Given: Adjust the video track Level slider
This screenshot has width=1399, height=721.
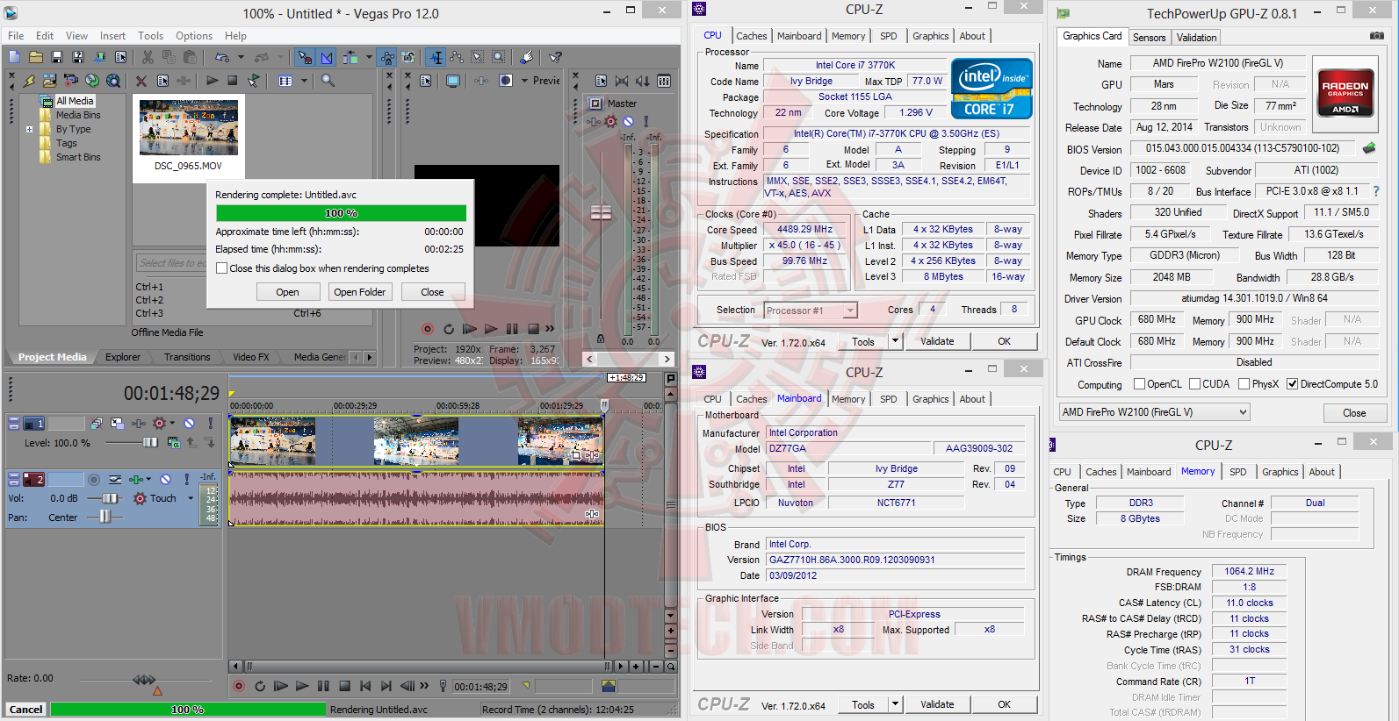Looking at the screenshot, I should coord(151,443).
